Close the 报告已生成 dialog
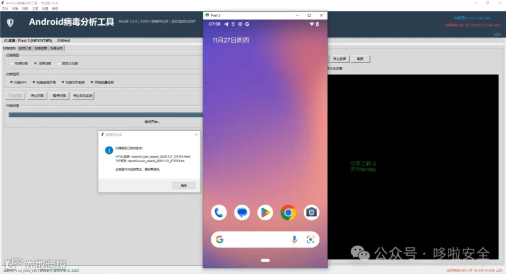The width and height of the screenshot is (506, 274). pyautogui.click(x=196, y=134)
